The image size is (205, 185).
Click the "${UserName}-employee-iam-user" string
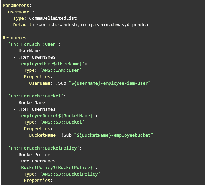tap(110, 83)
